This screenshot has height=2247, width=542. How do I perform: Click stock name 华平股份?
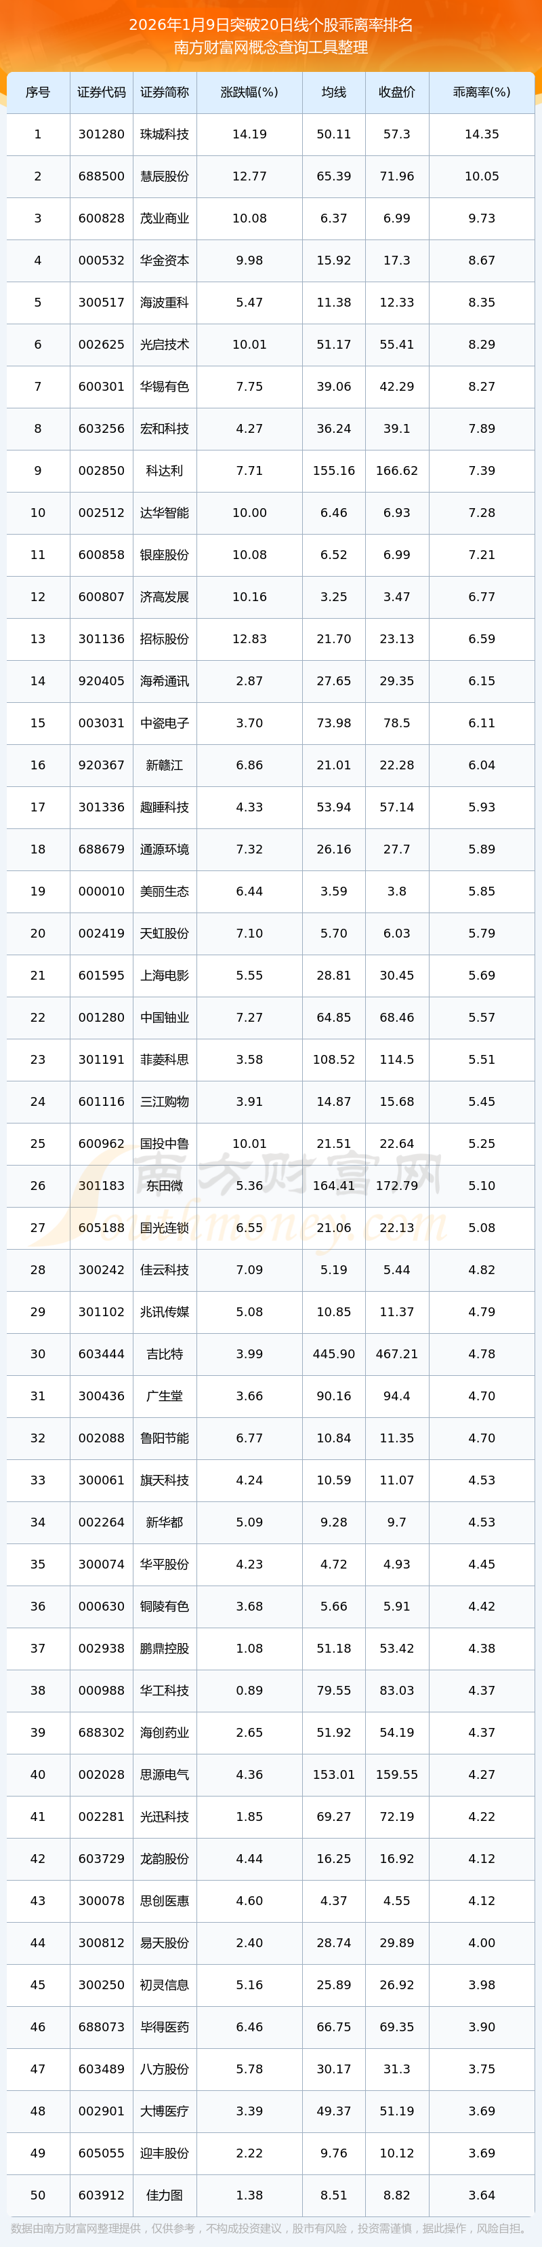point(165,1564)
